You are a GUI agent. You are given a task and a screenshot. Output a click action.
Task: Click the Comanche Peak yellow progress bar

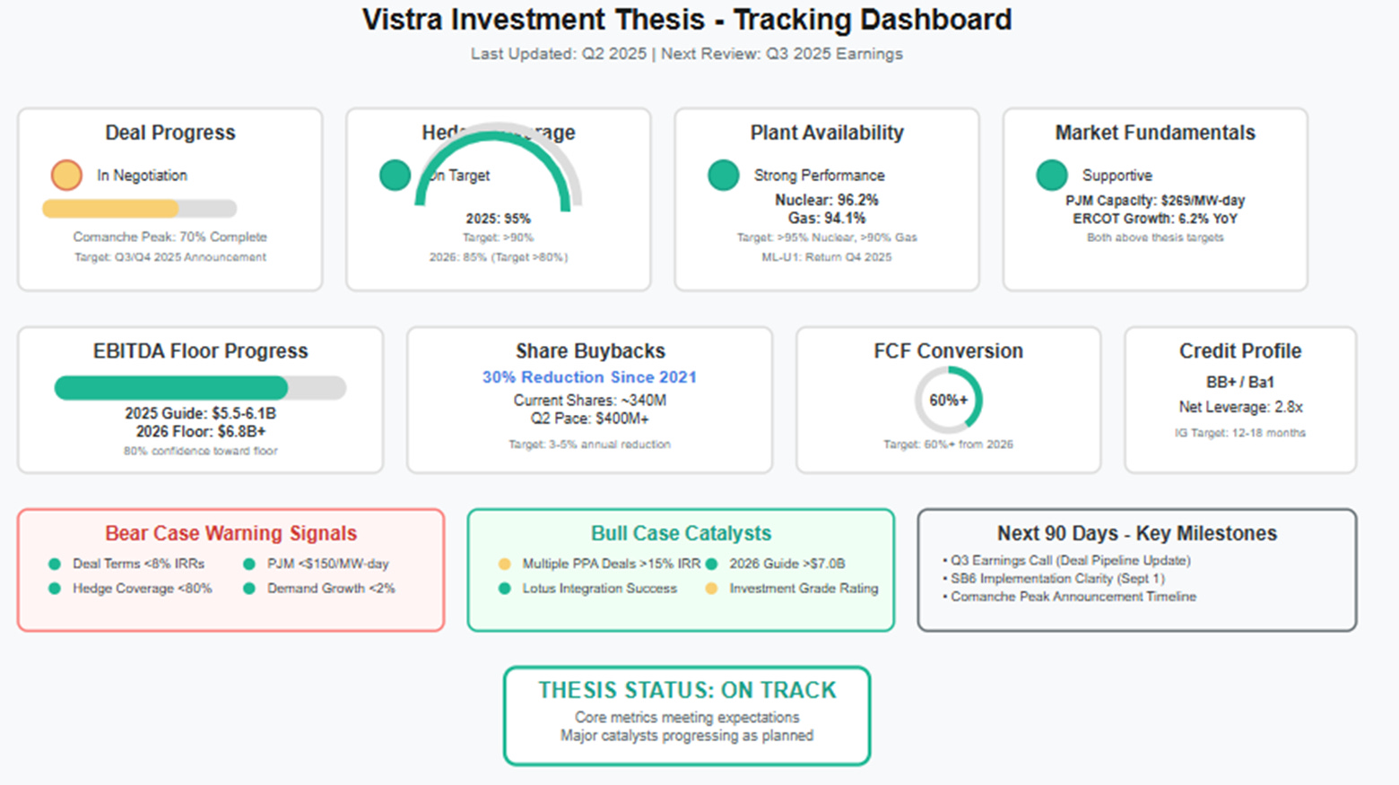coord(139,209)
